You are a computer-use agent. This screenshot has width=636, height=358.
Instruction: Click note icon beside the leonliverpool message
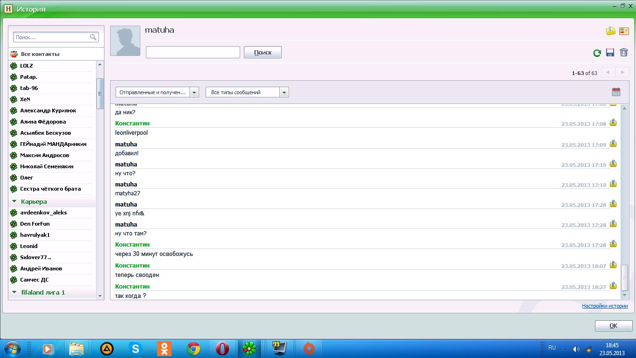[x=613, y=123]
